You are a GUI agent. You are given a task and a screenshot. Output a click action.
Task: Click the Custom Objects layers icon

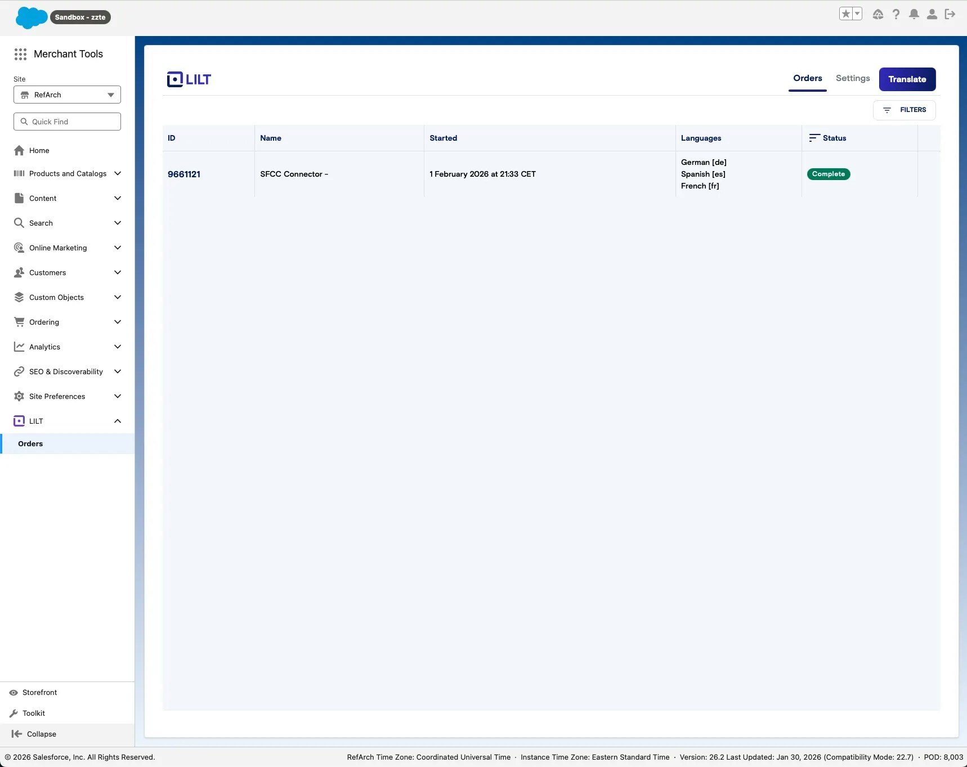(19, 297)
